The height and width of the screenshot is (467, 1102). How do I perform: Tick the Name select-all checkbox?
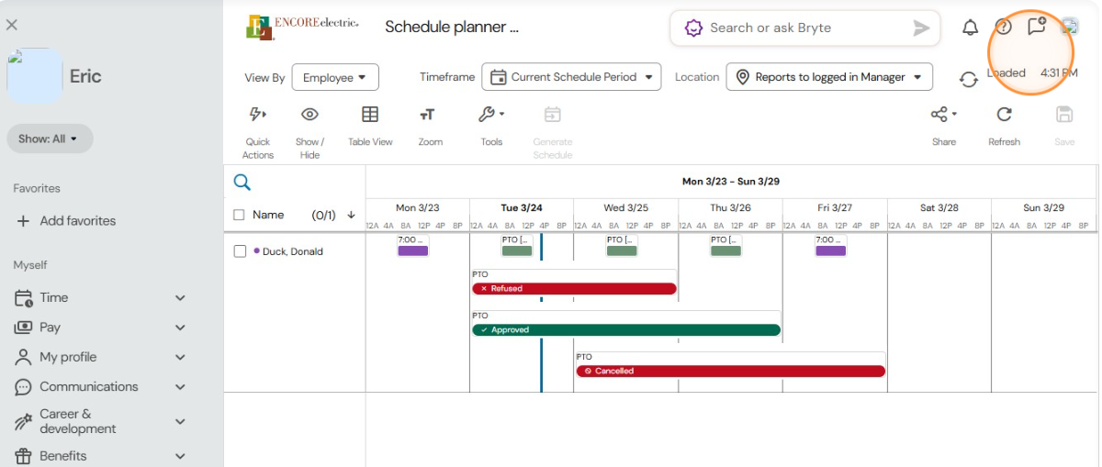pyautogui.click(x=240, y=215)
